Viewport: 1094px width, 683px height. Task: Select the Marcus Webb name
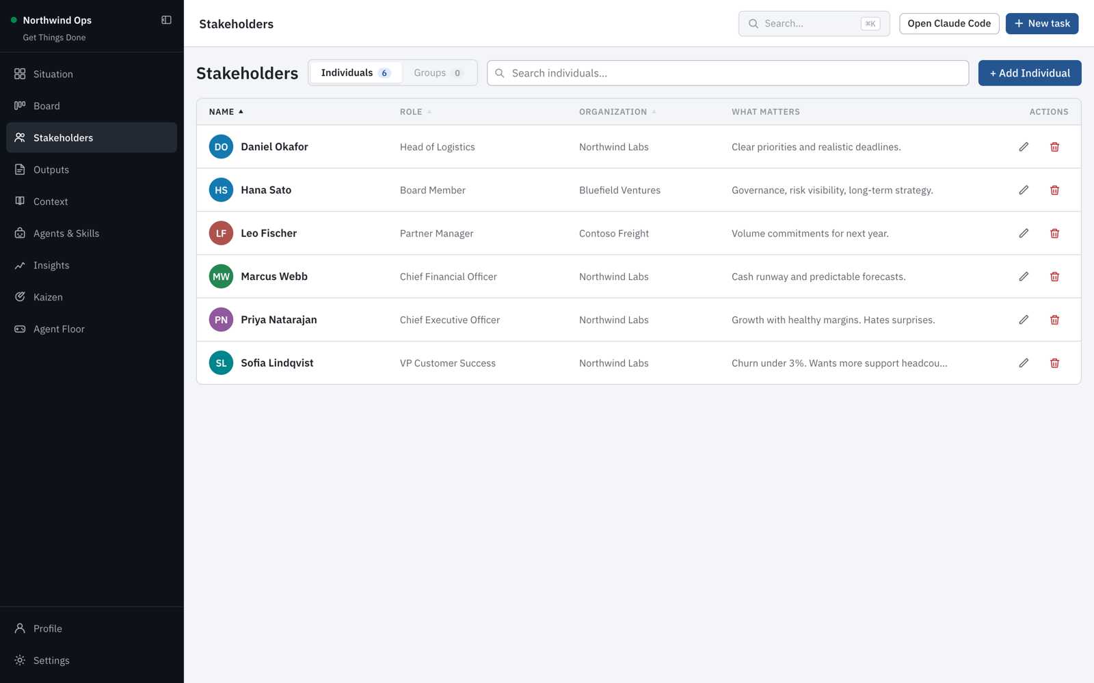(x=274, y=277)
